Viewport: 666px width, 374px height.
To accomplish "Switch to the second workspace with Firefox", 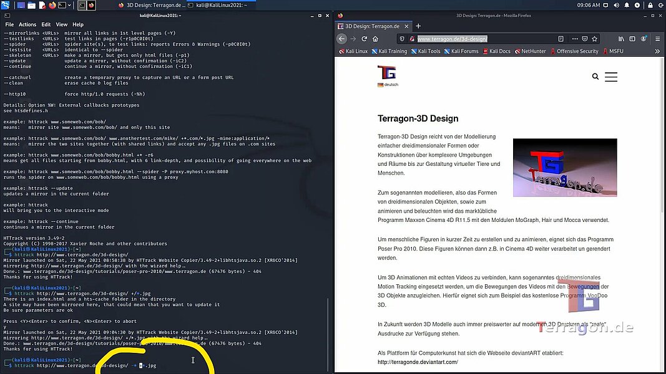I will (91, 5).
